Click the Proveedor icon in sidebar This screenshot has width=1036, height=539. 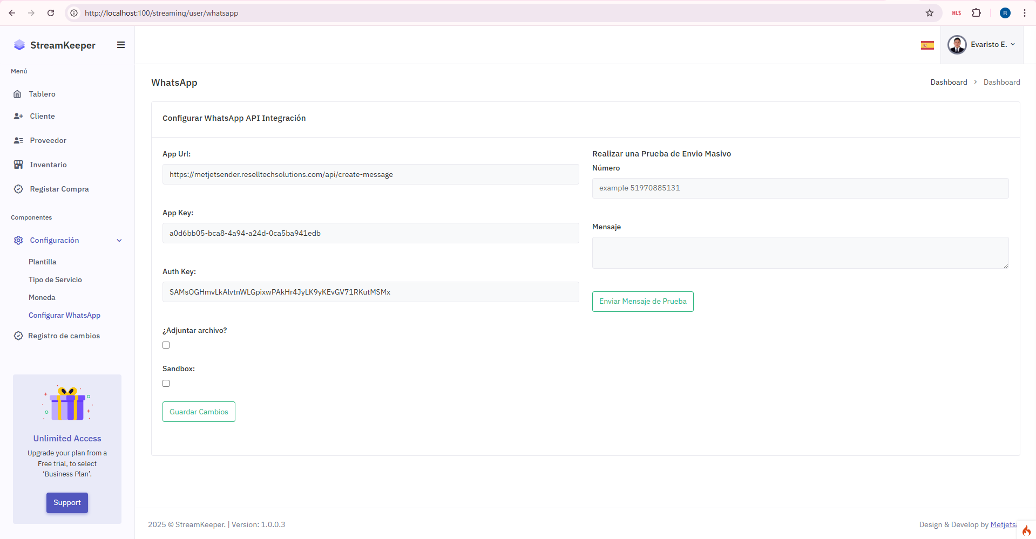click(18, 141)
